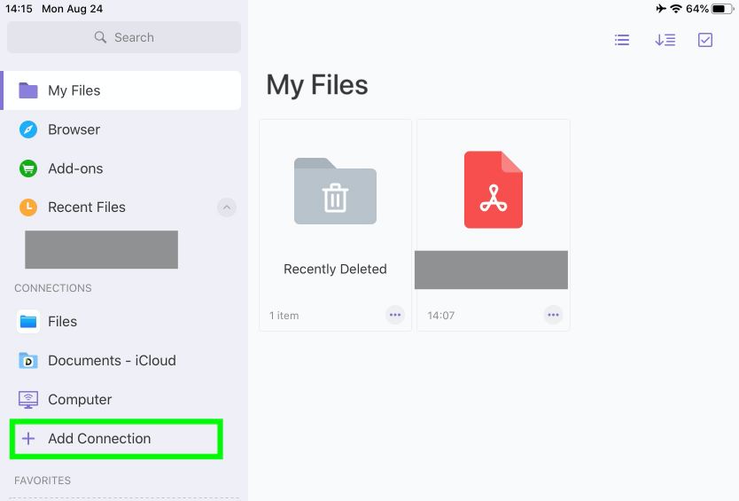
Task: Enable file selection mode checkmark
Action: tap(705, 40)
